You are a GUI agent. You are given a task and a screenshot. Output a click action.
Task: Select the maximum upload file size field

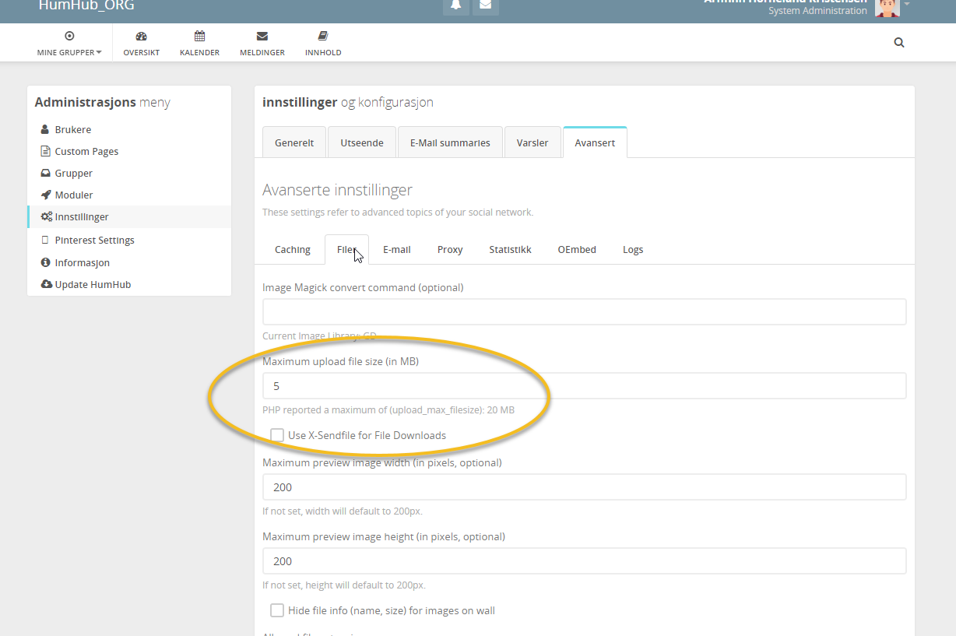click(x=584, y=385)
